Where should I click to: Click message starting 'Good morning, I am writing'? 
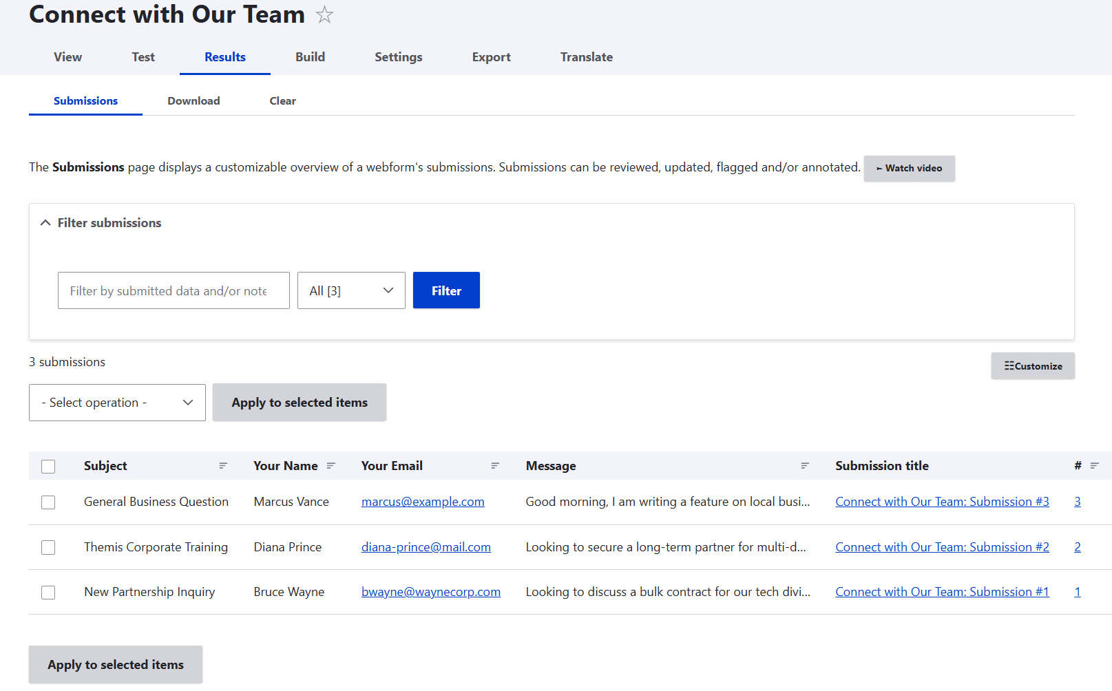[x=668, y=502]
